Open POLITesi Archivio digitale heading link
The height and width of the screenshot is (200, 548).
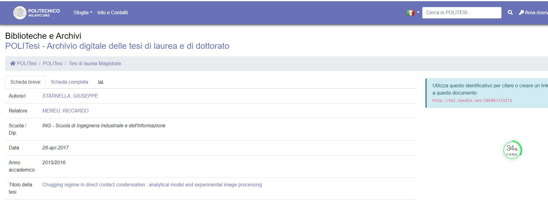point(117,46)
